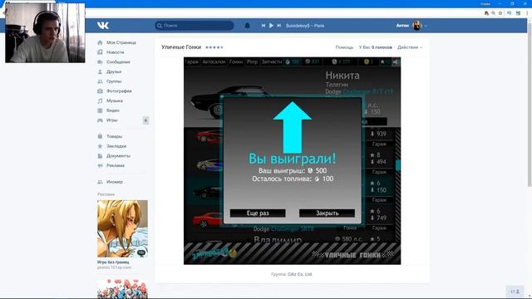Open the Антон profile avatar menu

pyautogui.click(x=416, y=26)
